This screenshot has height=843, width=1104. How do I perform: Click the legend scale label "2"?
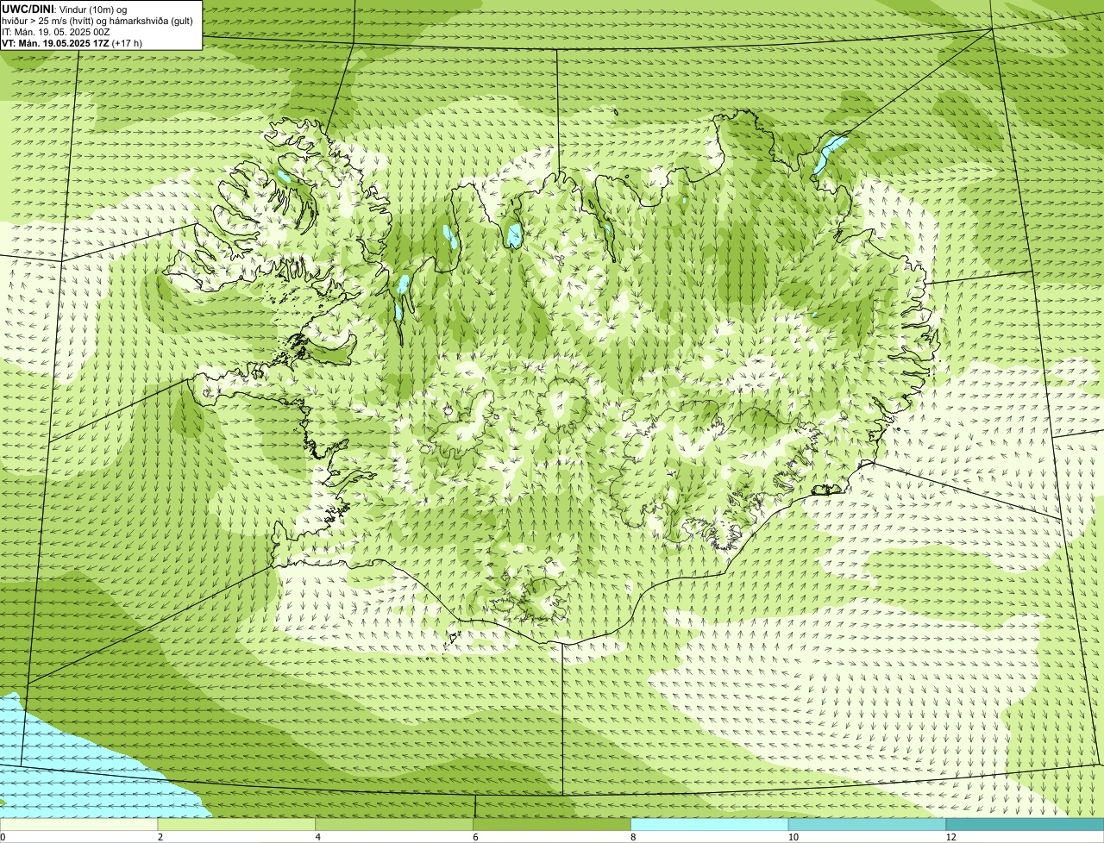[160, 837]
